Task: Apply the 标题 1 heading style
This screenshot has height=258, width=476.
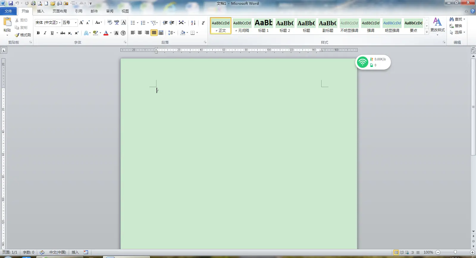Action: point(263,26)
